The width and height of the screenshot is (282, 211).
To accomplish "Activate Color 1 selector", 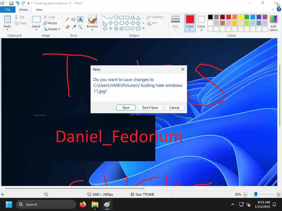I will pos(190,23).
